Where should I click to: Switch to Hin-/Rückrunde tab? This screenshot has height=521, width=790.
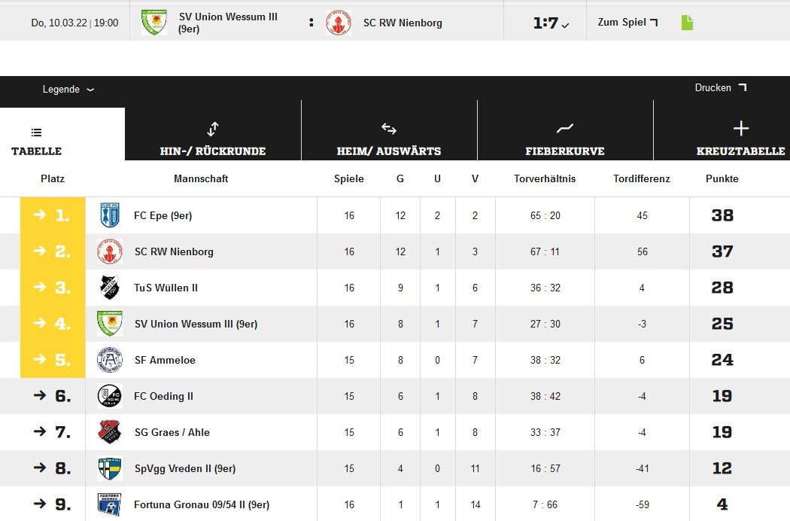tap(213, 139)
